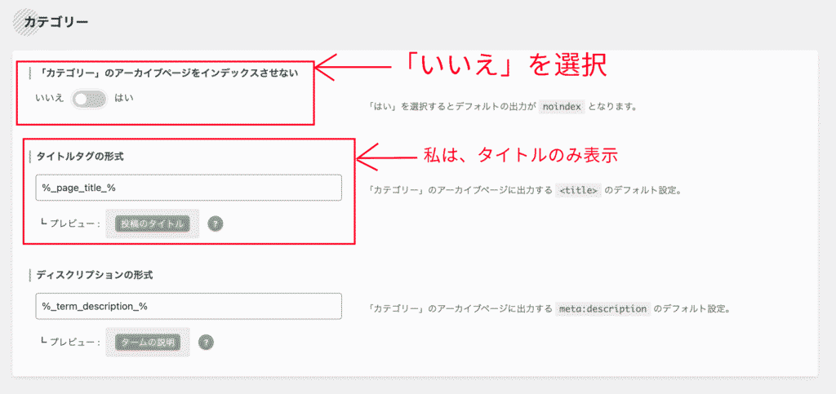Click the '<title>' code label
This screenshot has height=394, width=836.
[x=578, y=191]
